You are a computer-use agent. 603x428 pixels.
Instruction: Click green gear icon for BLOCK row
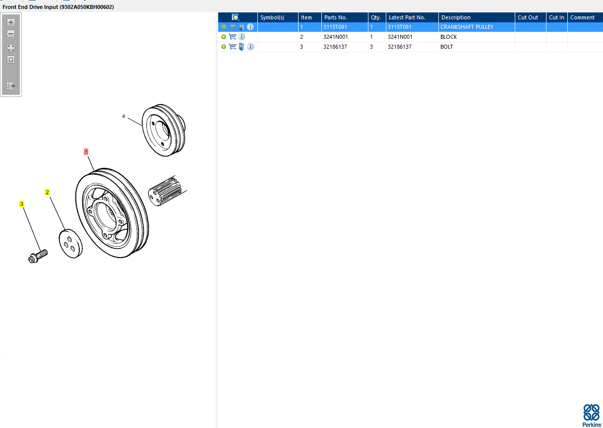[x=224, y=37]
